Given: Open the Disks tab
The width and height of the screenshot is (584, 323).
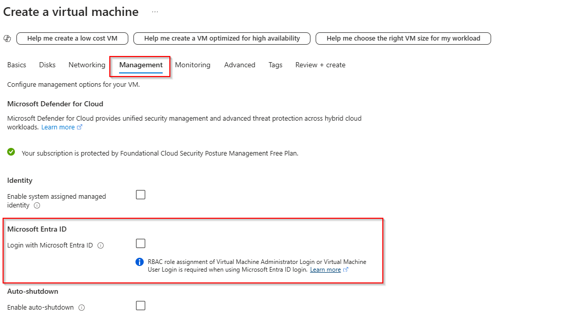Looking at the screenshot, I should (47, 65).
